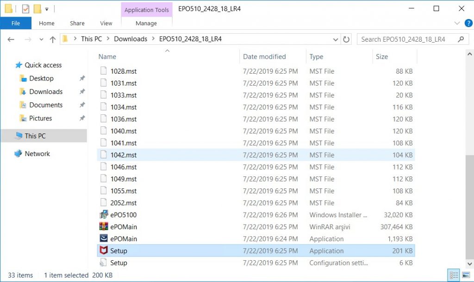Screen dimensions: 474x282
Task: Switch to the Share ribbon tab
Action: point(77,23)
